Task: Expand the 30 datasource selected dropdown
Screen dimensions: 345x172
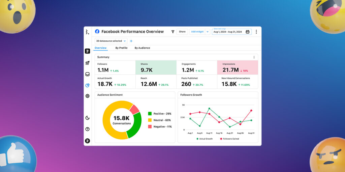Action: coord(111,41)
